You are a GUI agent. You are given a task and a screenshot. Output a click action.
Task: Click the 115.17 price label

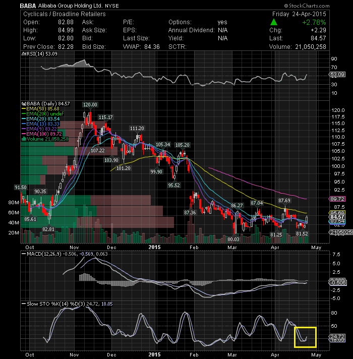tap(105, 117)
